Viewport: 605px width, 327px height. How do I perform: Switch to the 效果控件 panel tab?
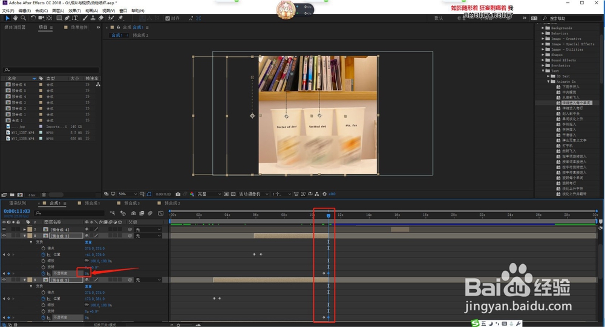[79, 27]
